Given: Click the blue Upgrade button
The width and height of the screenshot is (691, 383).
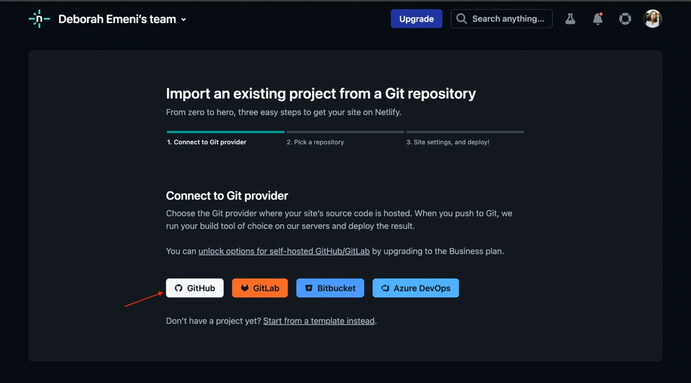Looking at the screenshot, I should (x=416, y=19).
